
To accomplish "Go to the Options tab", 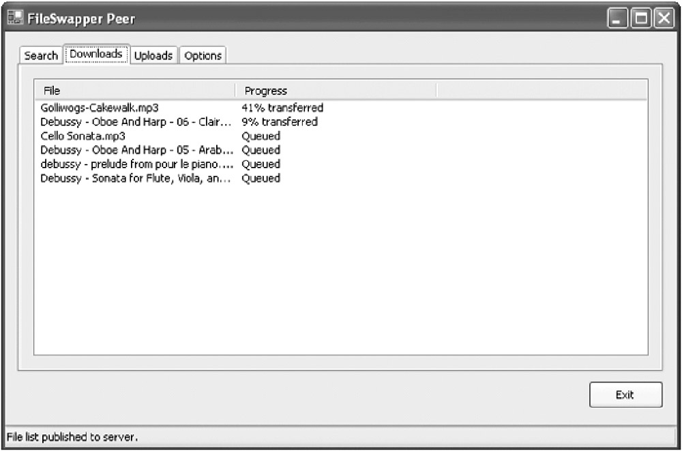I will point(203,56).
